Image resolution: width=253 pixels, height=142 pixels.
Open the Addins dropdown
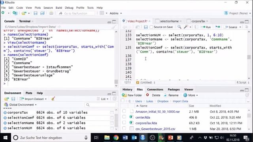click(x=116, y=13)
